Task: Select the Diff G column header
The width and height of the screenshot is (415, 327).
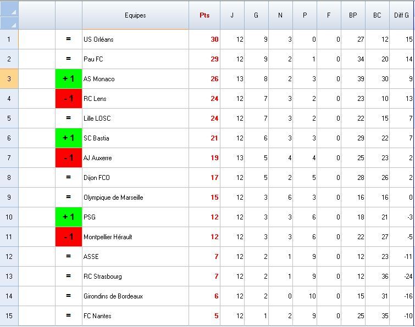Action: pyautogui.click(x=401, y=15)
